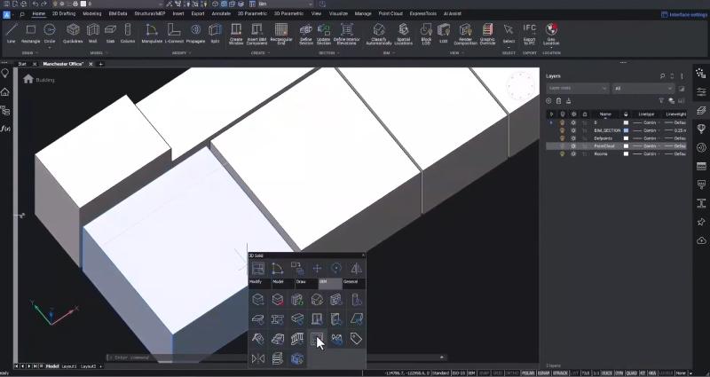Switch to Layout1 tab
Screen dimensions: 710x377
pyautogui.click(x=69, y=366)
